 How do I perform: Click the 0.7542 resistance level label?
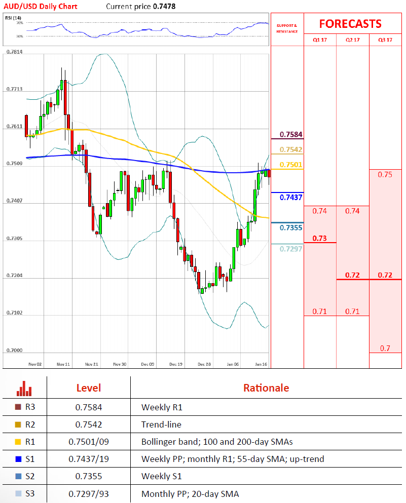291,149
